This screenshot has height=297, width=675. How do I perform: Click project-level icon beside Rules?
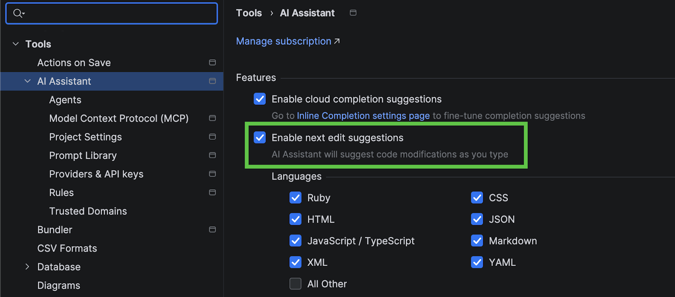pyautogui.click(x=212, y=192)
